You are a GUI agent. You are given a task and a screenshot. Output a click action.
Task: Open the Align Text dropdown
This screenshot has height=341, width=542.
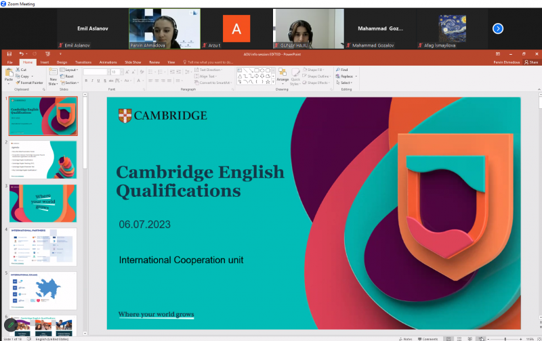coord(206,76)
